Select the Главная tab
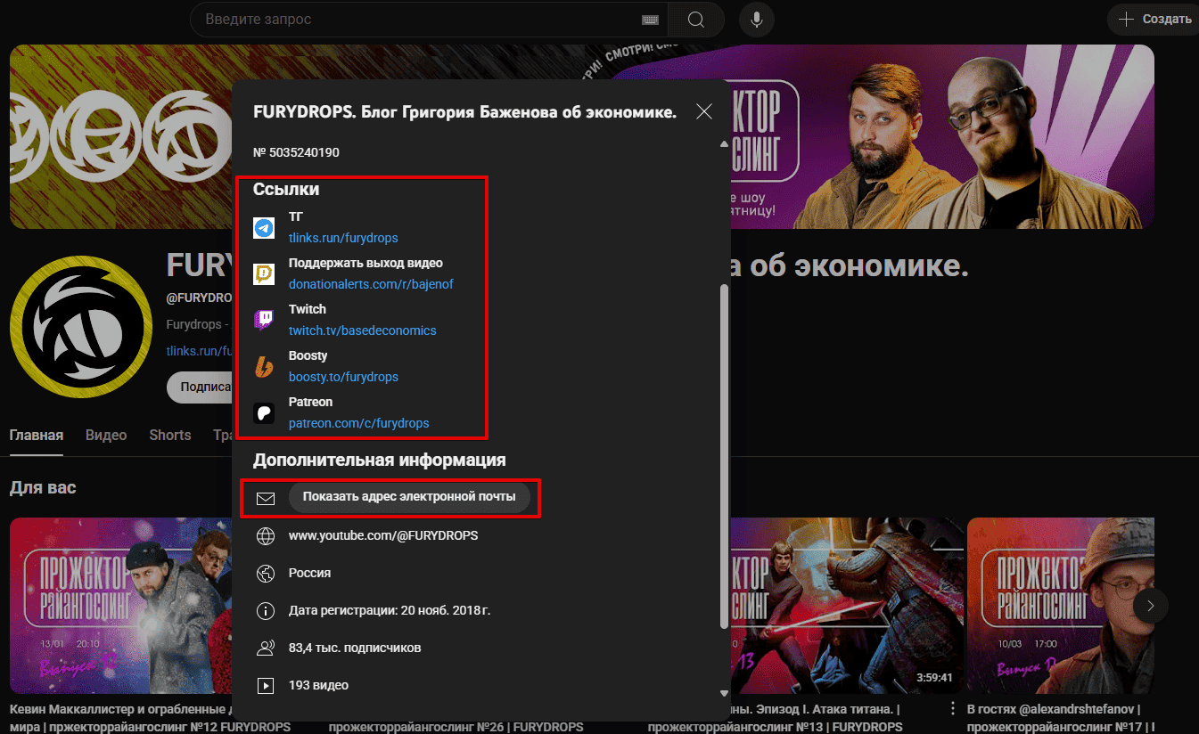The height and width of the screenshot is (734, 1199). (37, 435)
